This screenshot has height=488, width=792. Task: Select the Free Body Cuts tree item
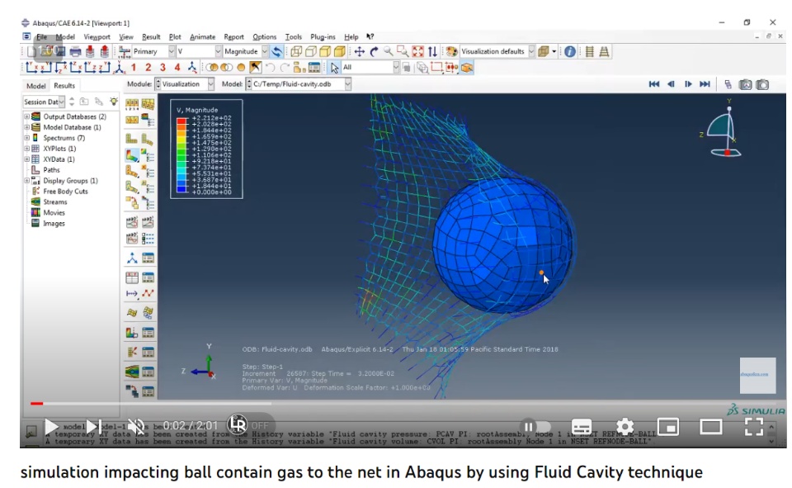tap(65, 192)
